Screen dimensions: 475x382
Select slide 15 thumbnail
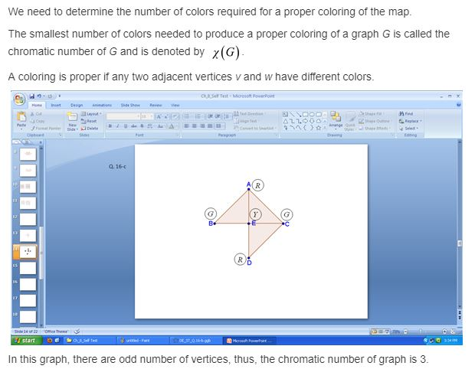(x=28, y=268)
